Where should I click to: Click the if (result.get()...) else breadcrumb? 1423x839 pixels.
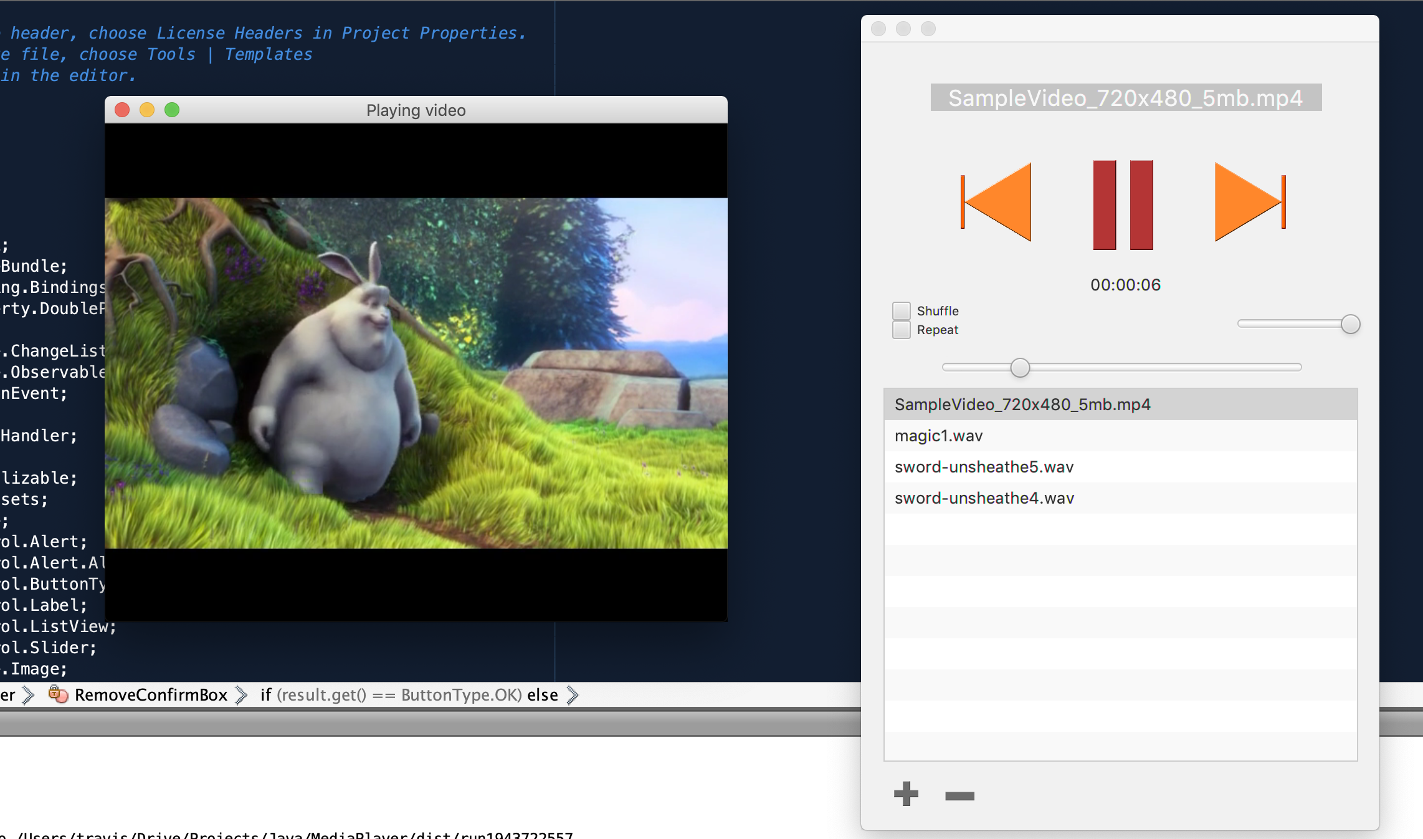(409, 695)
